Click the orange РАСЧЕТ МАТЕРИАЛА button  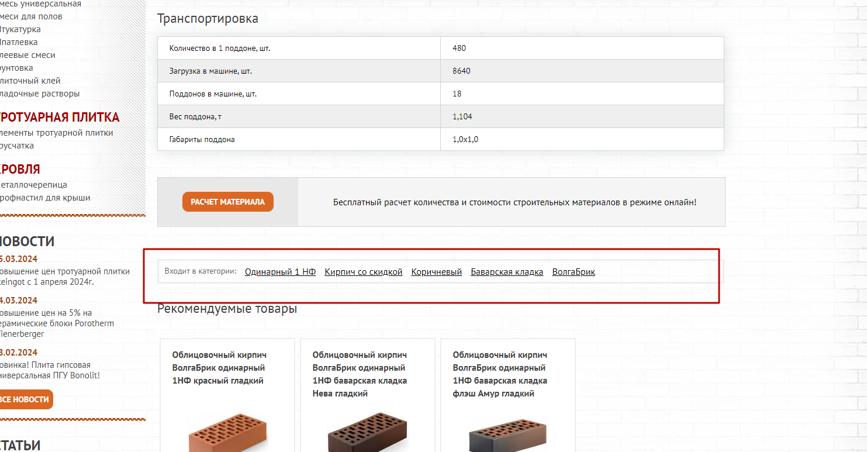pyautogui.click(x=227, y=202)
